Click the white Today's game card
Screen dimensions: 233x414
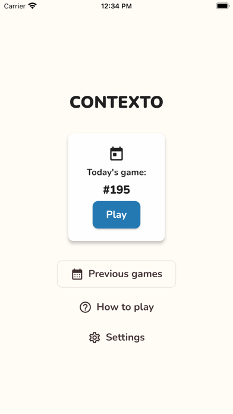point(116,187)
